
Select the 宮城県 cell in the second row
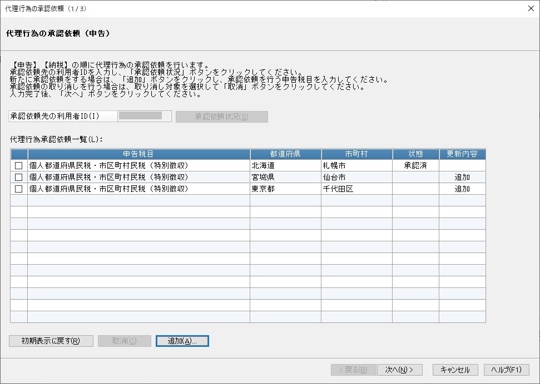pyautogui.click(x=286, y=178)
